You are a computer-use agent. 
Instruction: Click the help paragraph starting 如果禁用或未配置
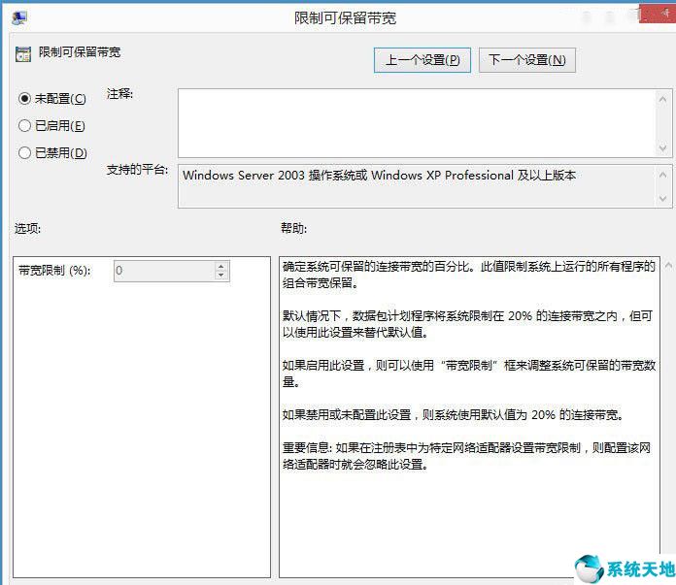click(x=454, y=415)
